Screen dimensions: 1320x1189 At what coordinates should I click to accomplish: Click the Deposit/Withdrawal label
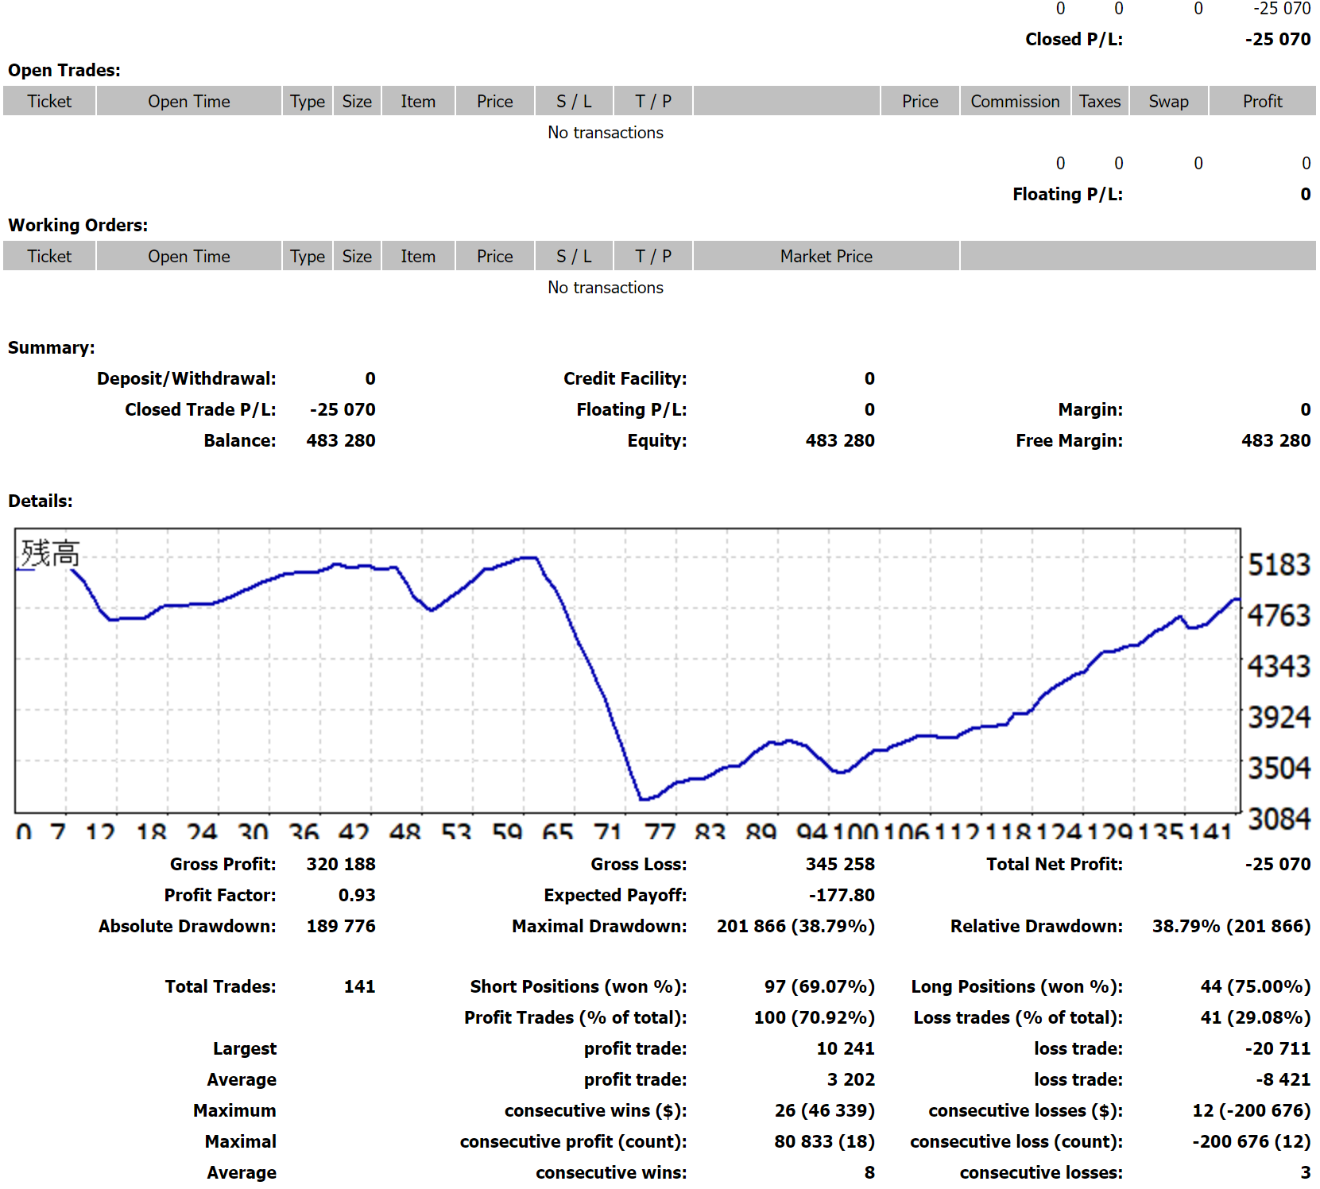pyautogui.click(x=187, y=378)
